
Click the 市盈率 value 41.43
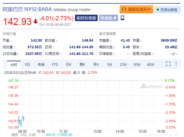point(125,40)
